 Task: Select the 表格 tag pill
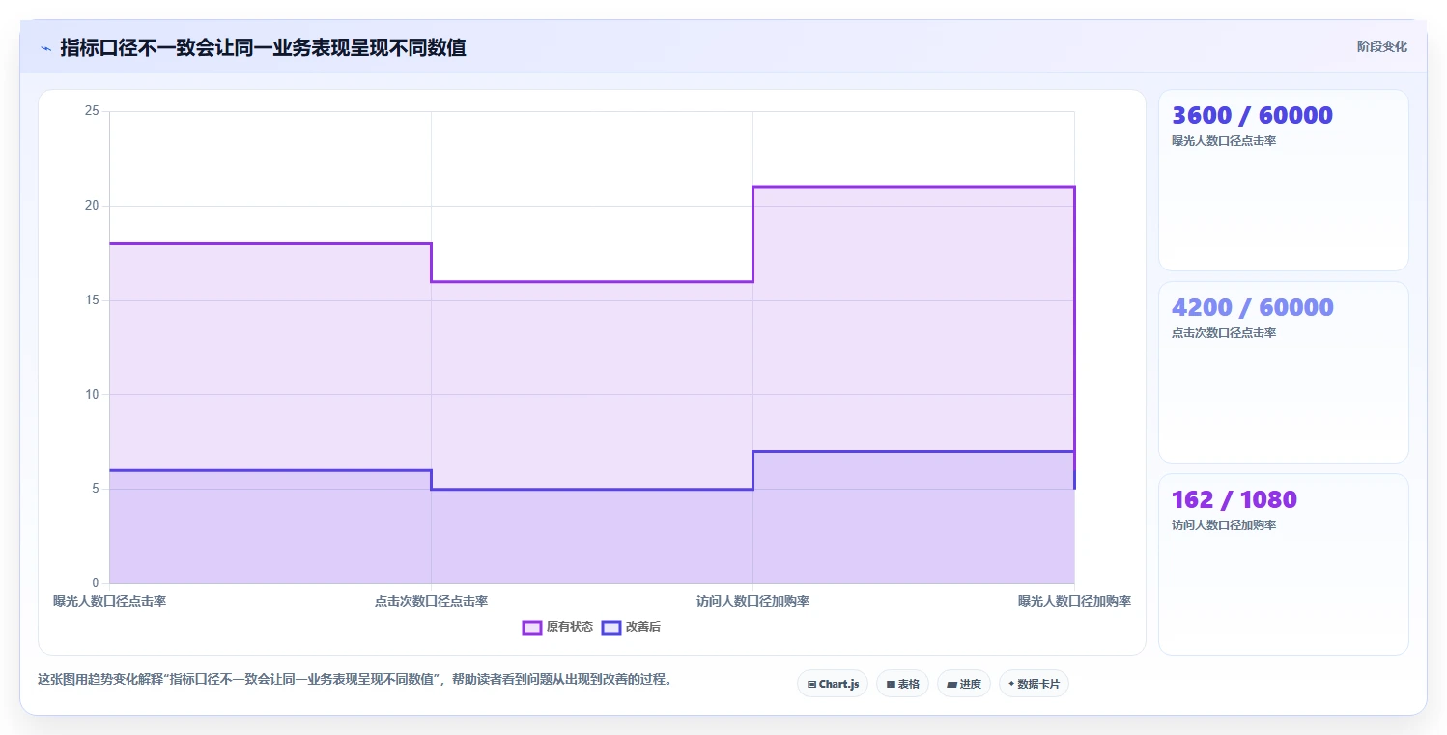pyautogui.click(x=902, y=684)
